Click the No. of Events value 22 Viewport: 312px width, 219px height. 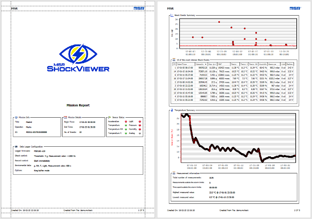[80, 132]
